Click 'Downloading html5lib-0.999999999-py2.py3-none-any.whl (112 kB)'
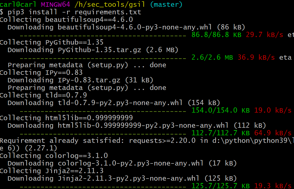The image size is (294, 189). pyautogui.click(x=137, y=126)
